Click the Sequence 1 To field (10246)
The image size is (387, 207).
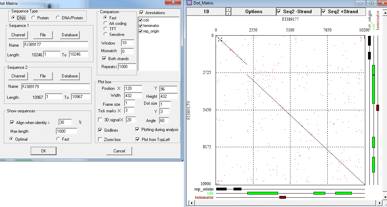[x=79, y=54]
